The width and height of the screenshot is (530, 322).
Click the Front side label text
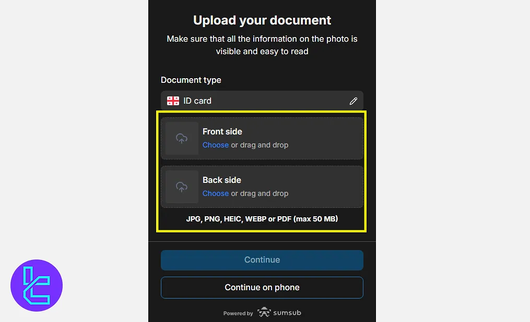(222, 131)
